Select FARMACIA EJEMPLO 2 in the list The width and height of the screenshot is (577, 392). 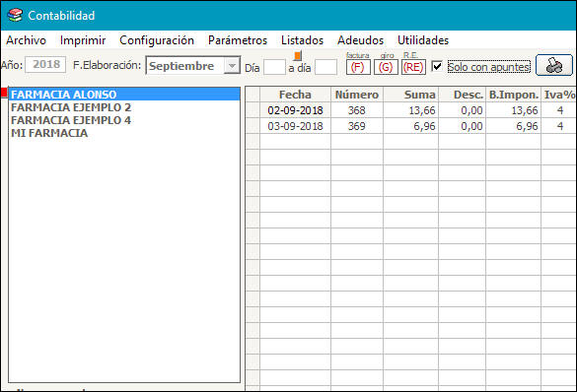coord(124,107)
